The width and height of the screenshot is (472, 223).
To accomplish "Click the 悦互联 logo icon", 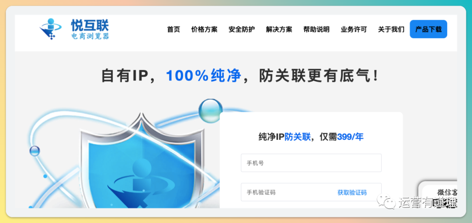I will coord(50,29).
